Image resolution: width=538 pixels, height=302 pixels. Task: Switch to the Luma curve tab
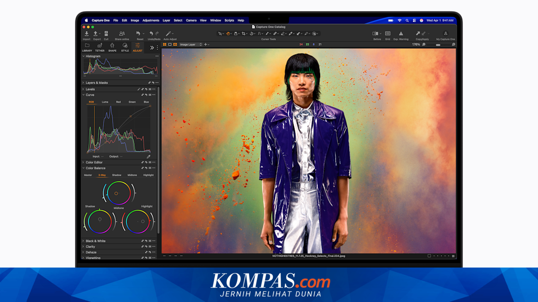click(x=105, y=102)
